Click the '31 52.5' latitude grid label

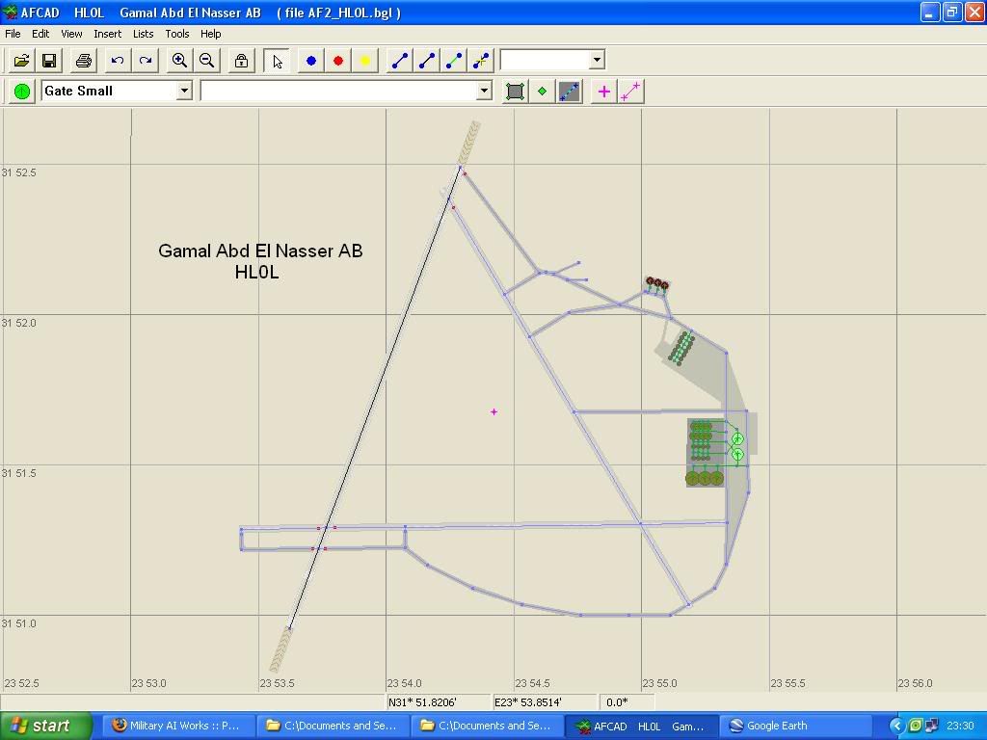pos(19,172)
